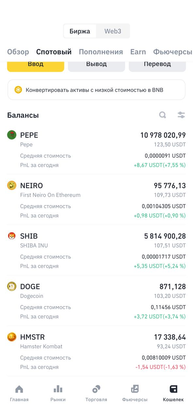Image resolution: width=193 pixels, height=419 pixels.
Task: Open the convert low-value assets to BNB banner
Action: click(x=96, y=90)
